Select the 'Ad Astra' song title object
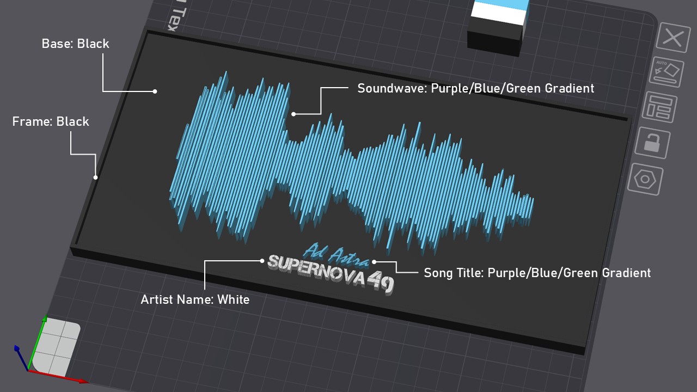The width and height of the screenshot is (697, 392). click(338, 254)
